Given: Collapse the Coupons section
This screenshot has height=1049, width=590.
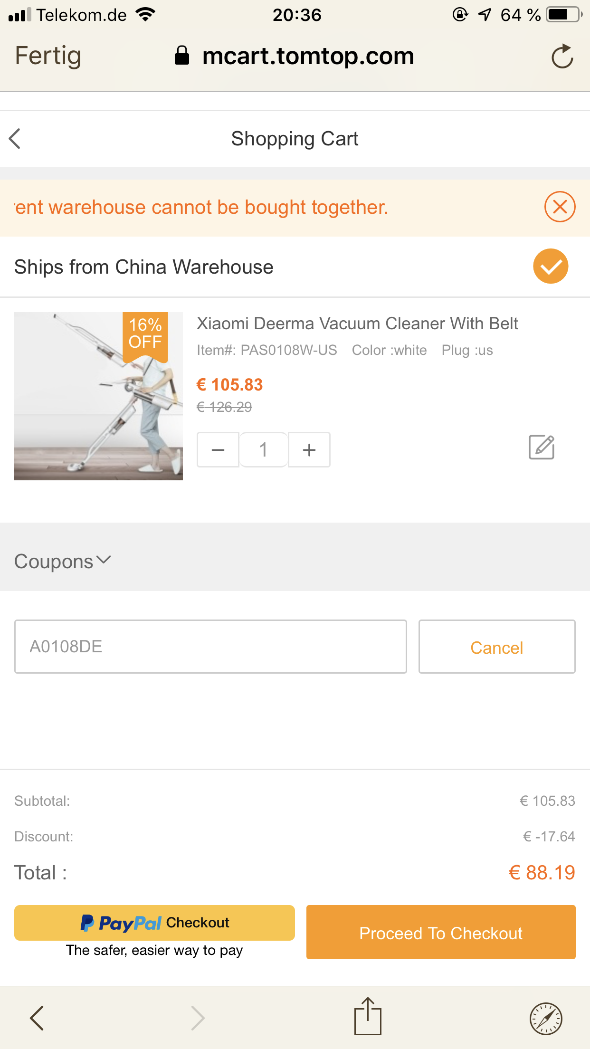Looking at the screenshot, I should (63, 561).
